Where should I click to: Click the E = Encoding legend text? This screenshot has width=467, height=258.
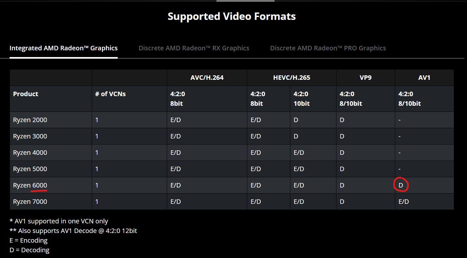coord(29,240)
